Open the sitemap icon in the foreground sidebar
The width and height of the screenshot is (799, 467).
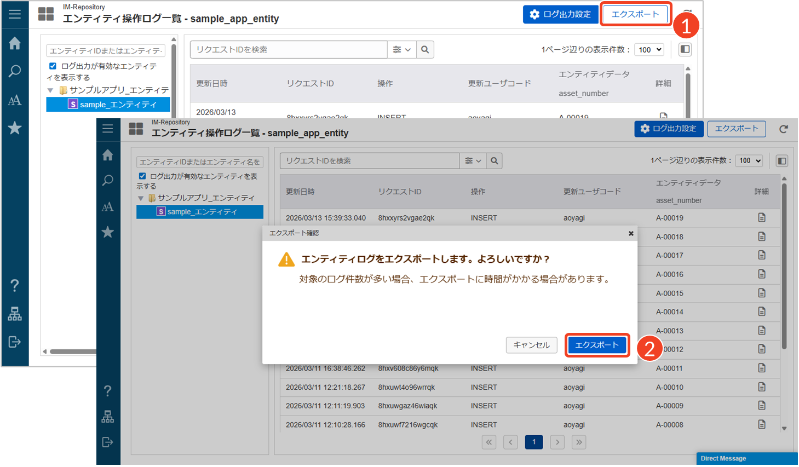pos(108,417)
